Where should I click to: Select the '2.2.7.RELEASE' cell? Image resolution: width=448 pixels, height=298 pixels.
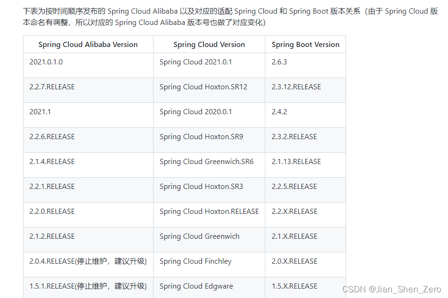[x=88, y=90]
